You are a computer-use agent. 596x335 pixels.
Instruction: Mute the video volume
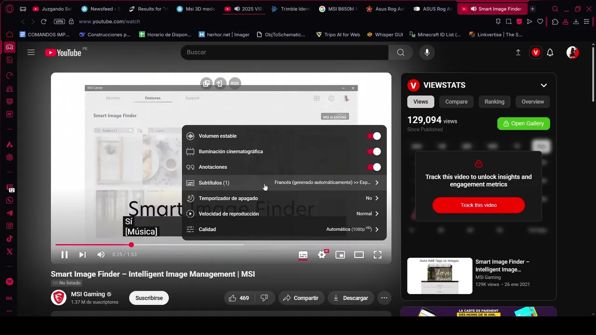101,255
